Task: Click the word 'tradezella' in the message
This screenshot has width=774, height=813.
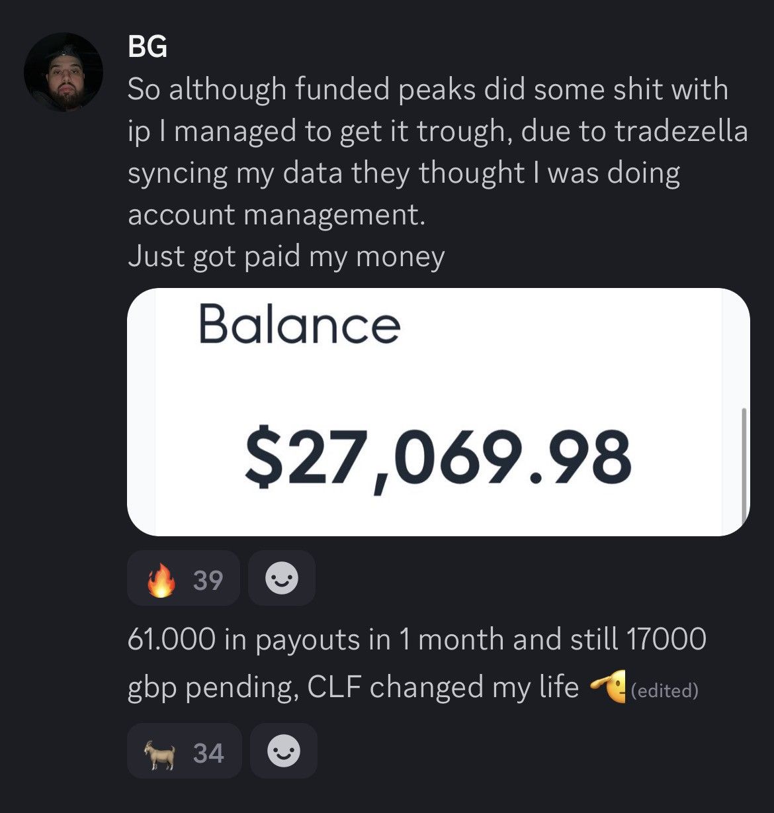Action: pyautogui.click(x=681, y=130)
